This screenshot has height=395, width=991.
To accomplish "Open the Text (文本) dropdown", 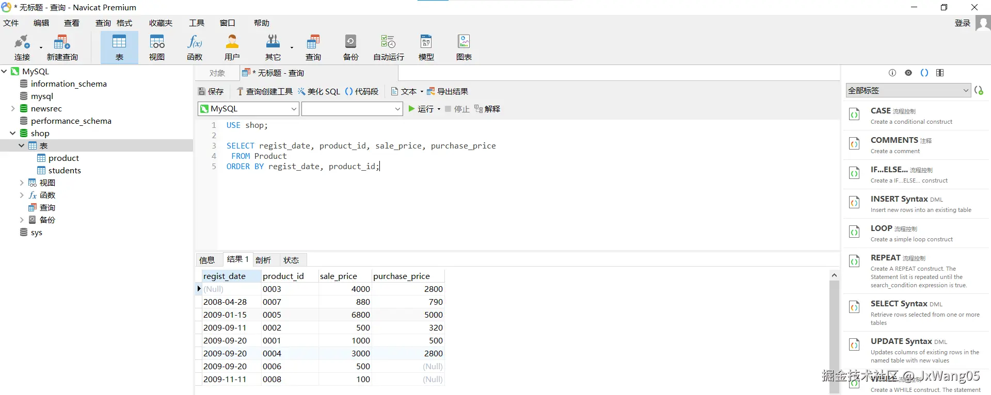I will click(x=407, y=91).
